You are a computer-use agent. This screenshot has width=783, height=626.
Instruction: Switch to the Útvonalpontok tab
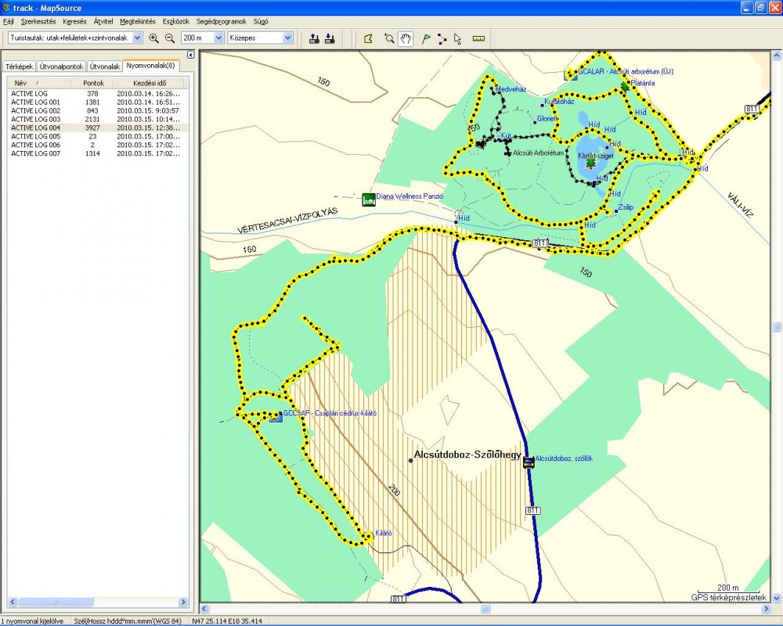61,67
